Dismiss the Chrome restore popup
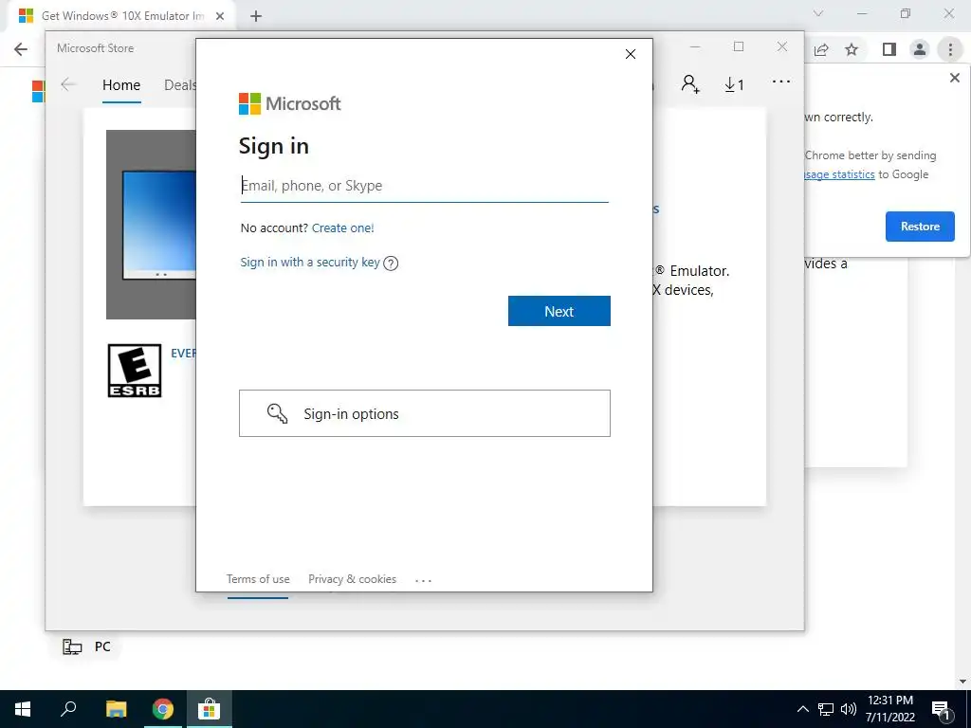Screen dimensions: 971x728 tap(954, 78)
